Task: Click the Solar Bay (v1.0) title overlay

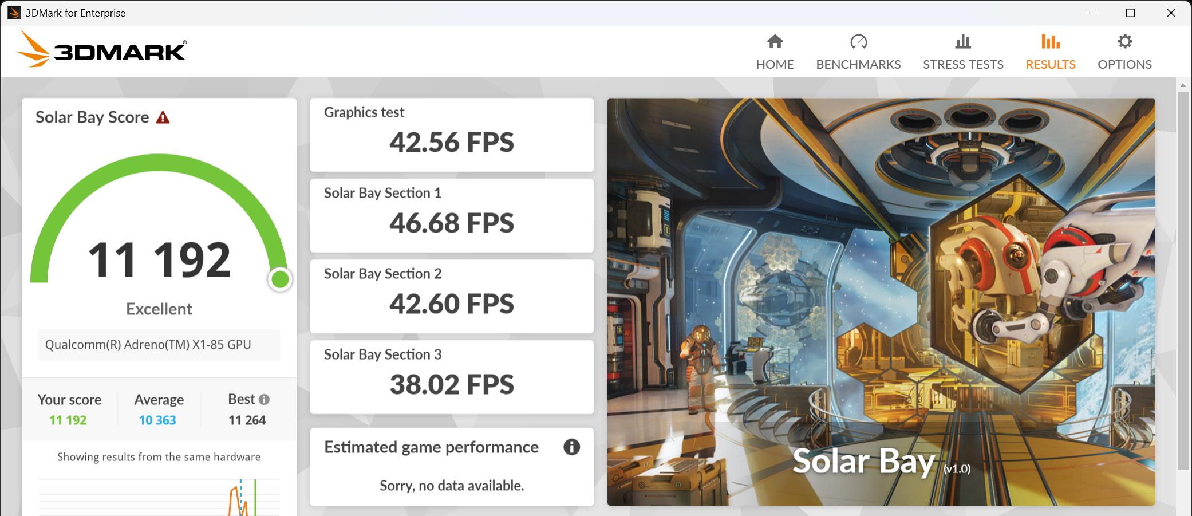Action: 882,462
